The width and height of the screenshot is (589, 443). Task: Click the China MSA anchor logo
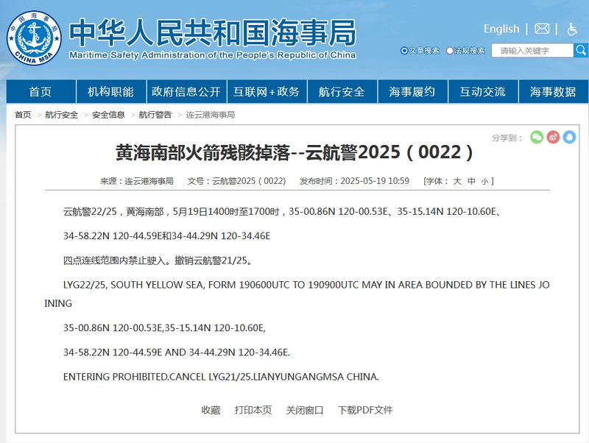click(35, 34)
